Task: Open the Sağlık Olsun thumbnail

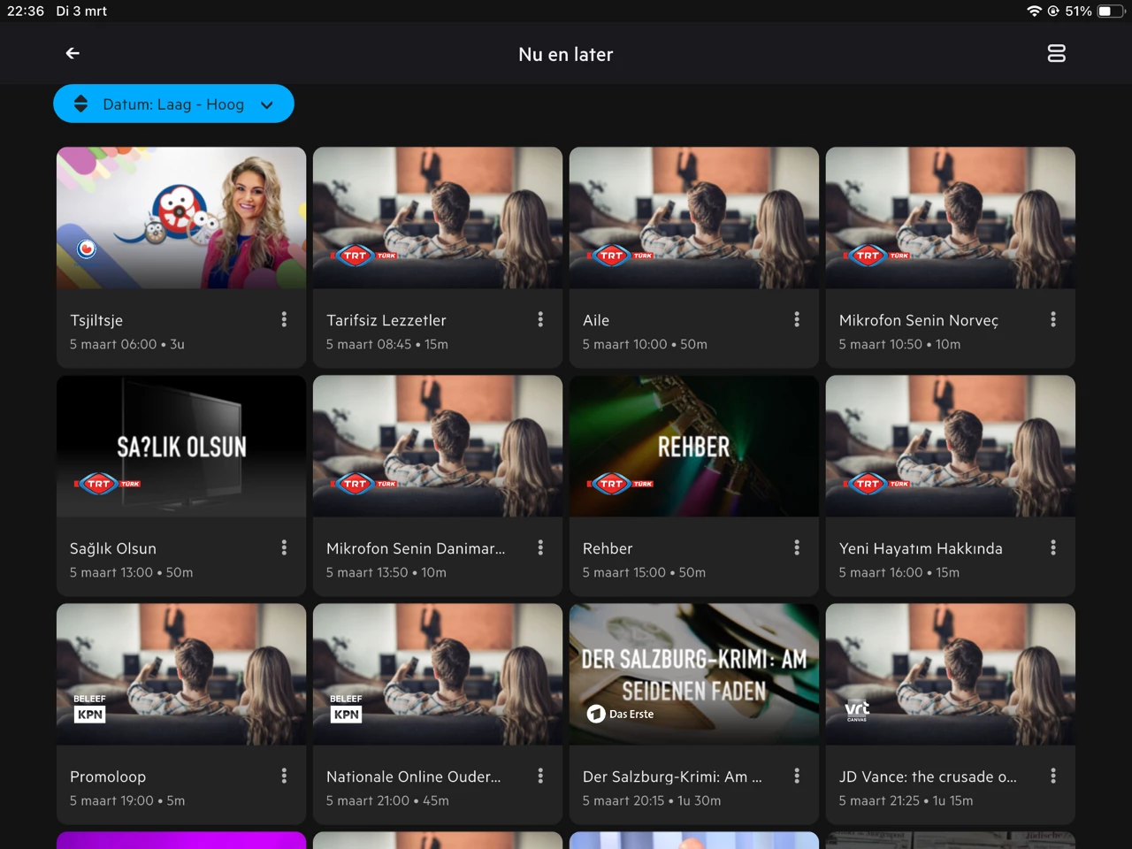Action: point(181,446)
